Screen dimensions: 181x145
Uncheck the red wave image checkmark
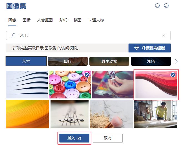pyautogui.click(x=173, y=75)
